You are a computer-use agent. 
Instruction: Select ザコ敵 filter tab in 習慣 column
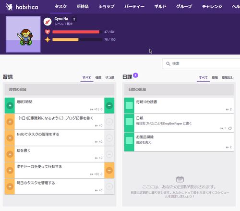tap(110, 78)
